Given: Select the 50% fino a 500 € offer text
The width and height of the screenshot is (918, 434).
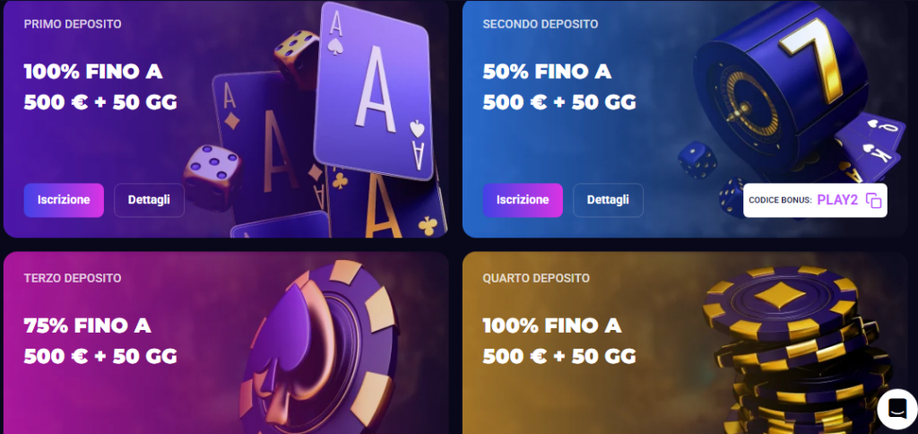Looking at the screenshot, I should tap(559, 87).
